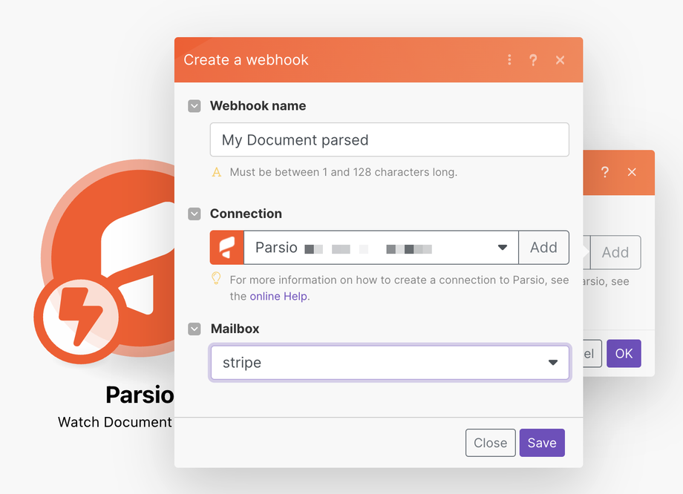Open the Mailbox dropdown showing stripe
683x494 pixels.
[390, 363]
